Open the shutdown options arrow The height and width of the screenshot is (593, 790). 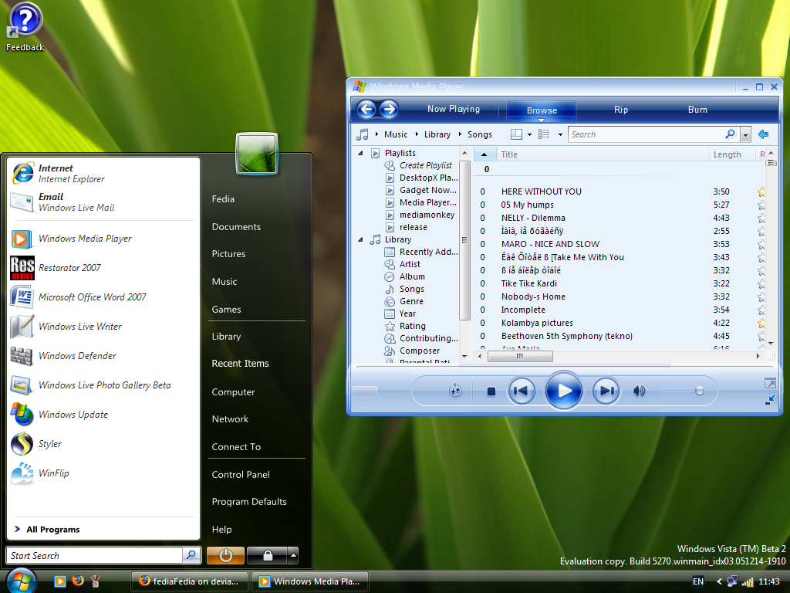(292, 556)
